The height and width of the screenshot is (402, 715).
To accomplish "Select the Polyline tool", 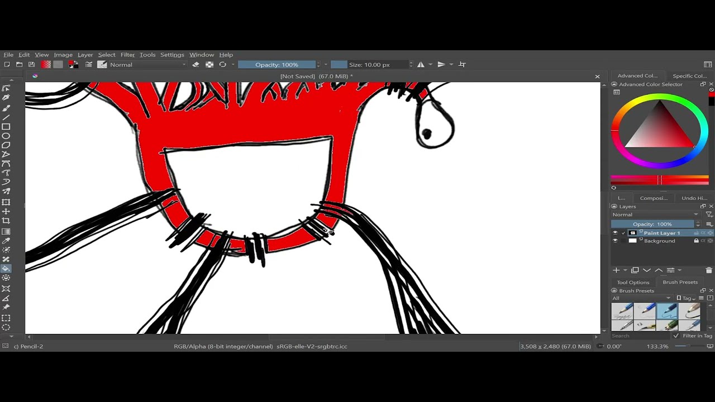I will (x=6, y=155).
